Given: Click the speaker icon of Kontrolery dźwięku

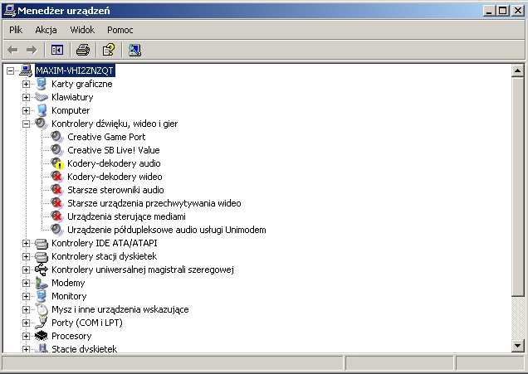Looking at the screenshot, I should (x=41, y=124).
